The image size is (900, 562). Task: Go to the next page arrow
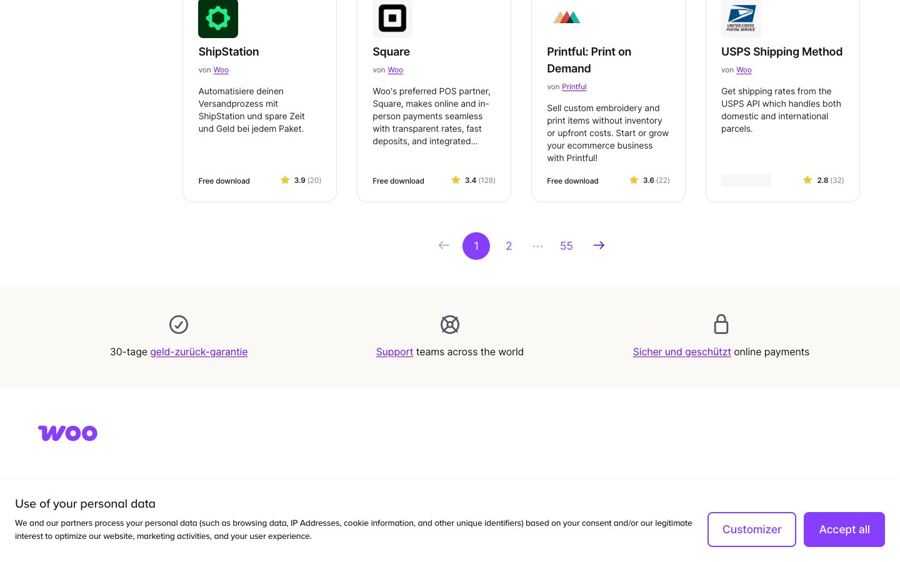tap(599, 245)
